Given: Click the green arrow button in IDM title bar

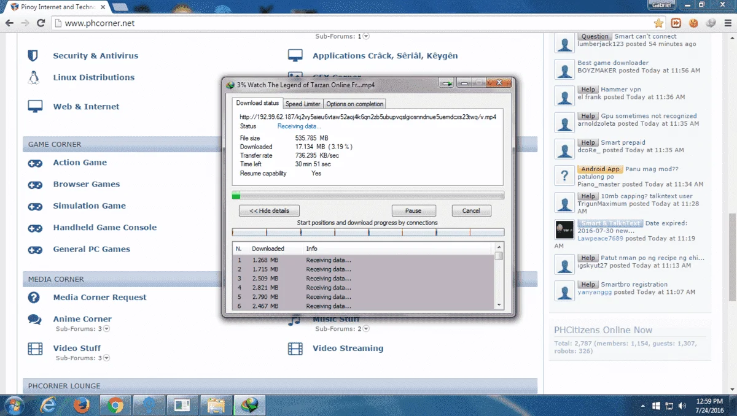Looking at the screenshot, I should [448, 83].
